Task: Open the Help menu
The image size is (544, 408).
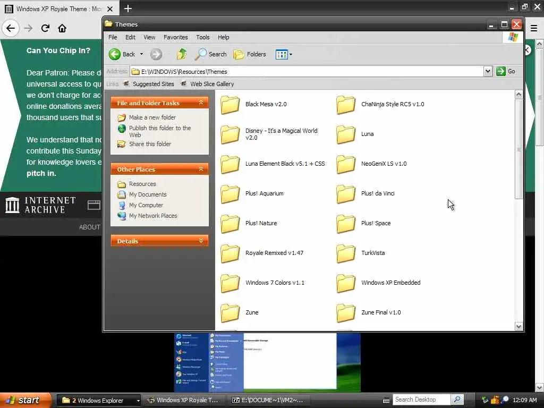Action: (x=224, y=37)
